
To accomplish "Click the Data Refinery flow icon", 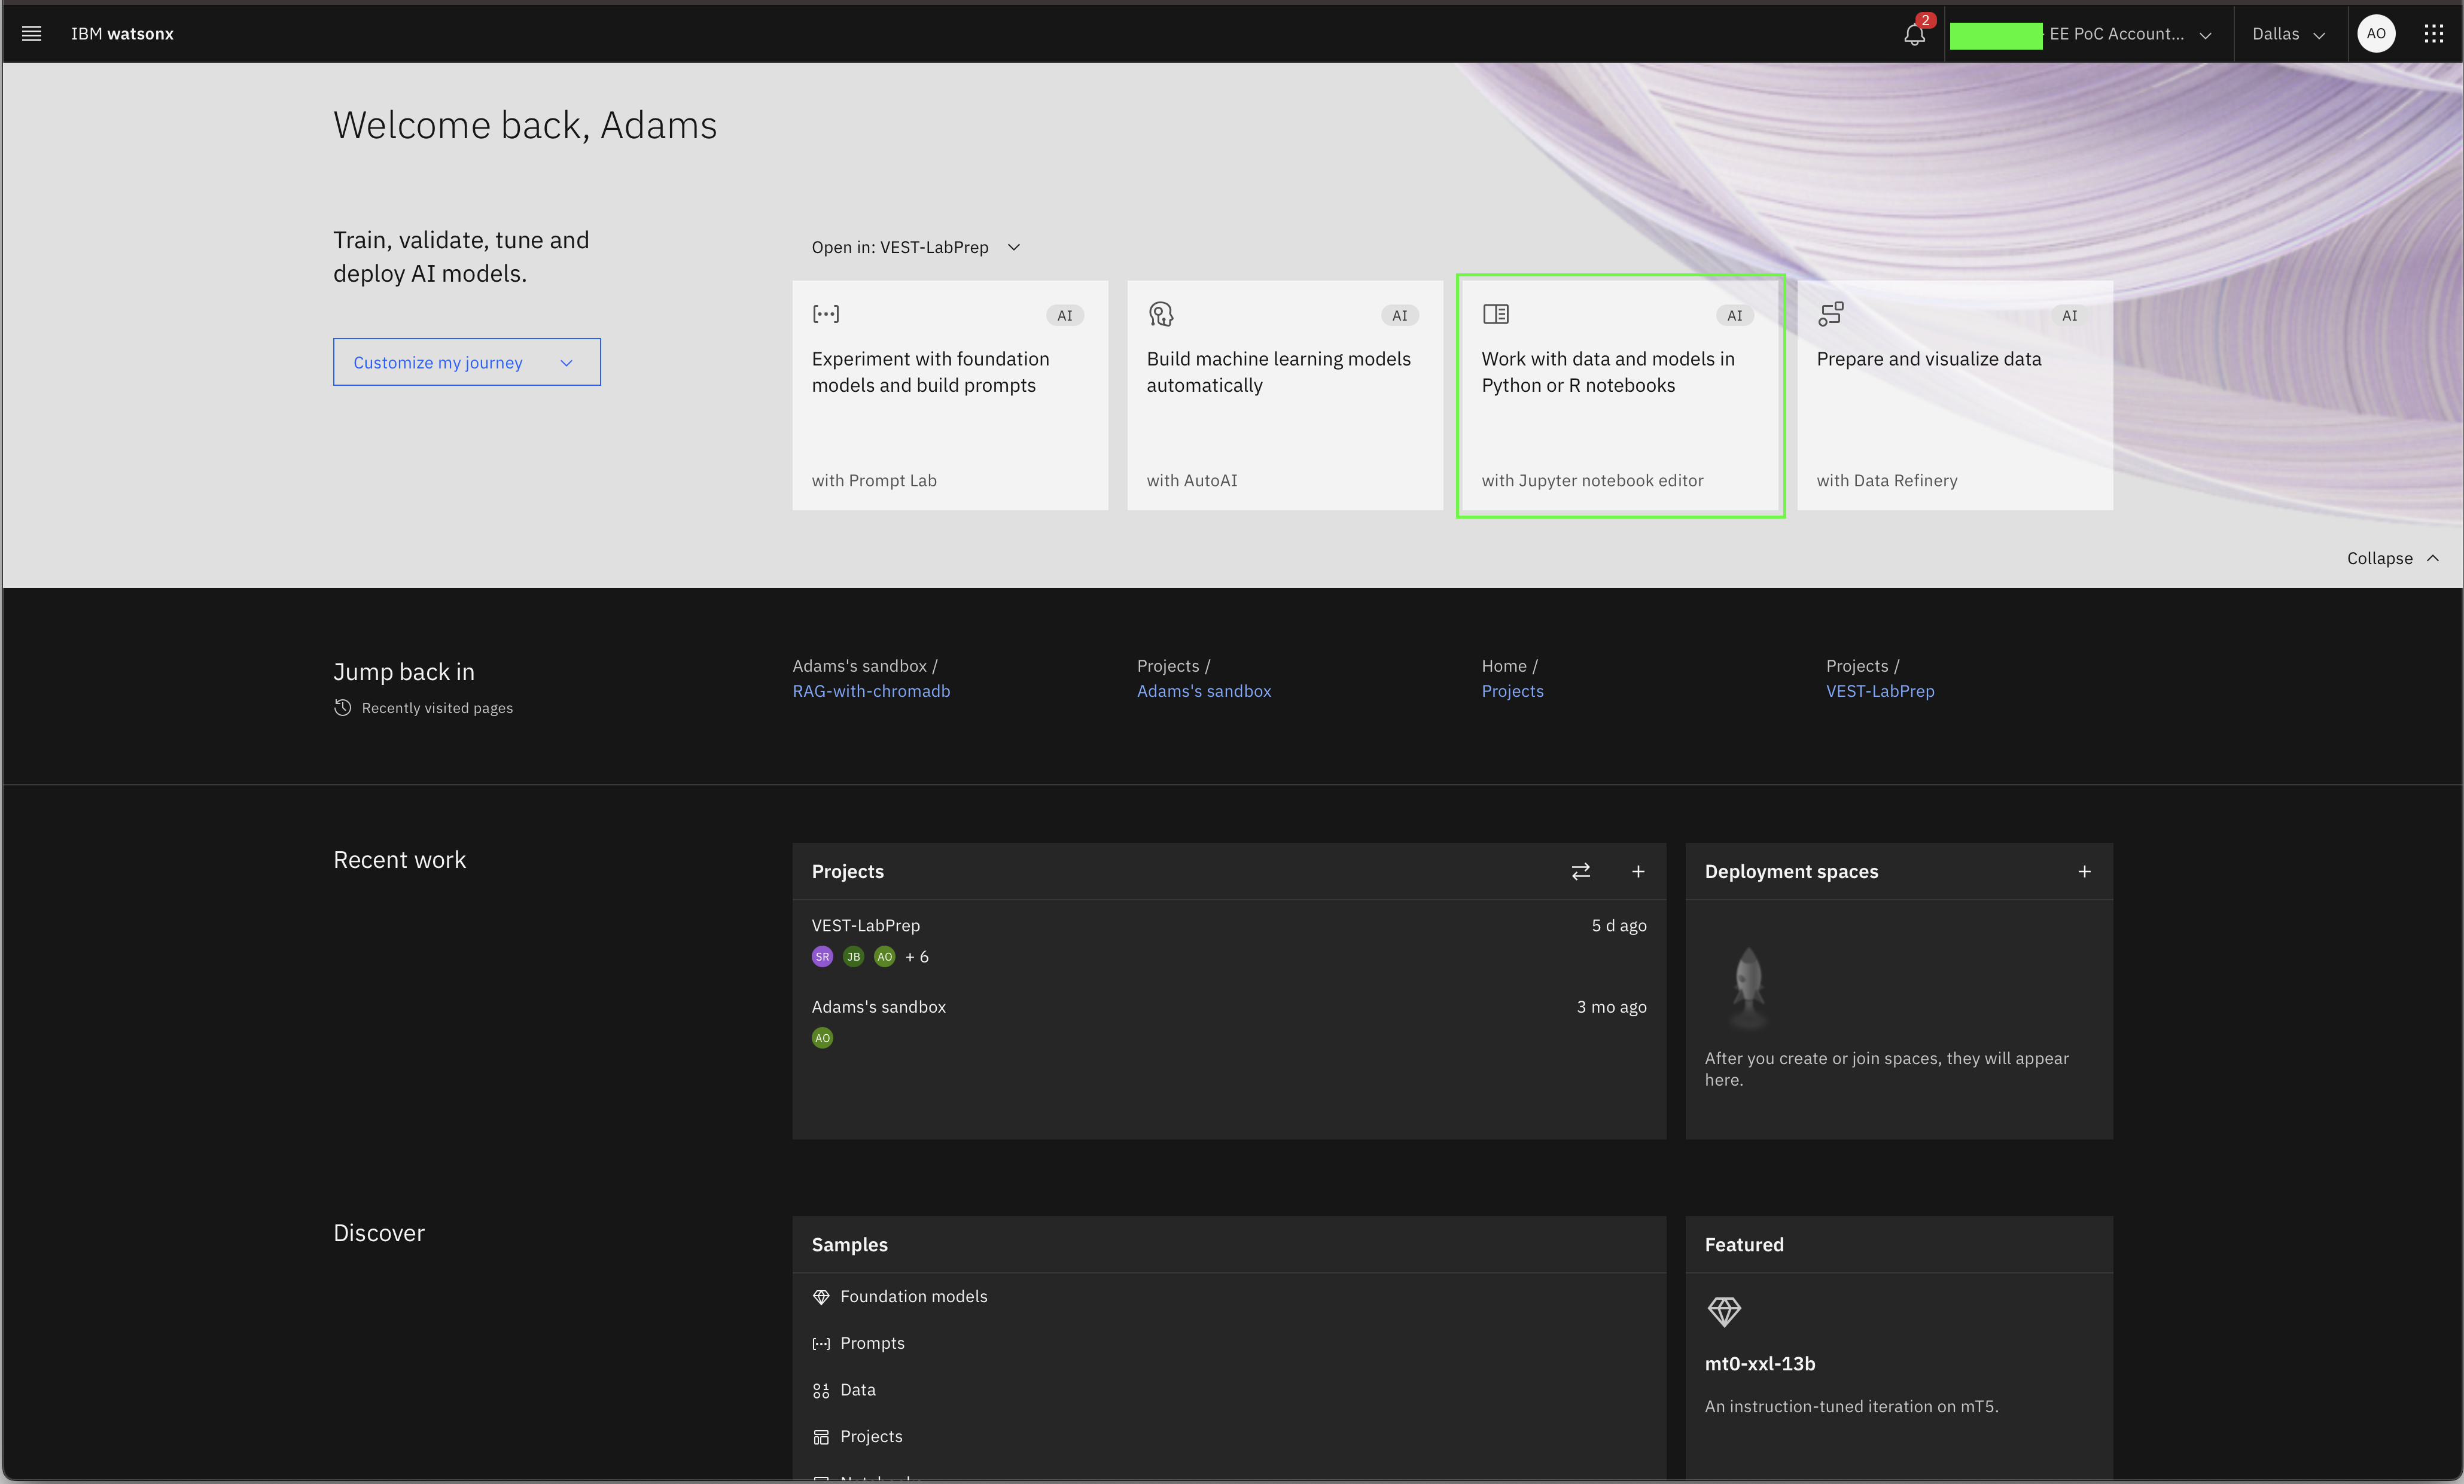I will tap(1830, 314).
